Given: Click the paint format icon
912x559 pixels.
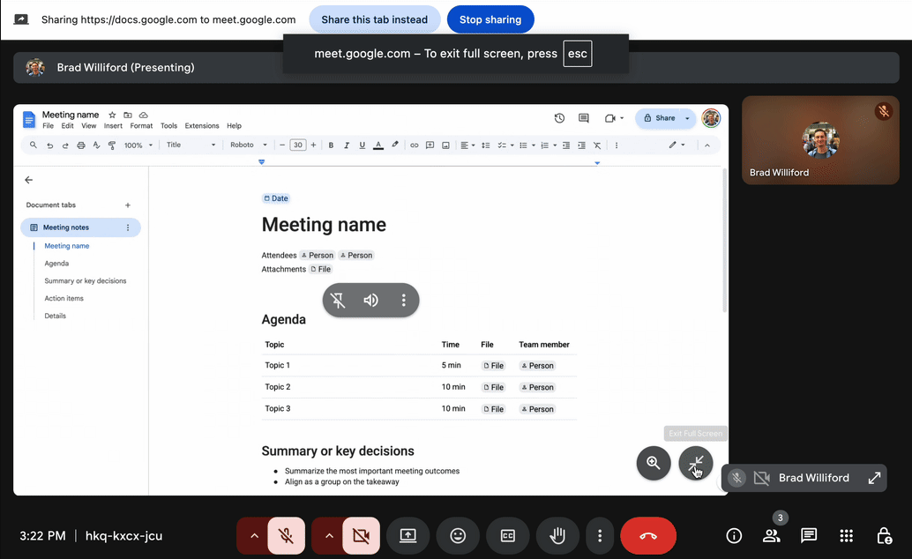Looking at the screenshot, I should (112, 145).
